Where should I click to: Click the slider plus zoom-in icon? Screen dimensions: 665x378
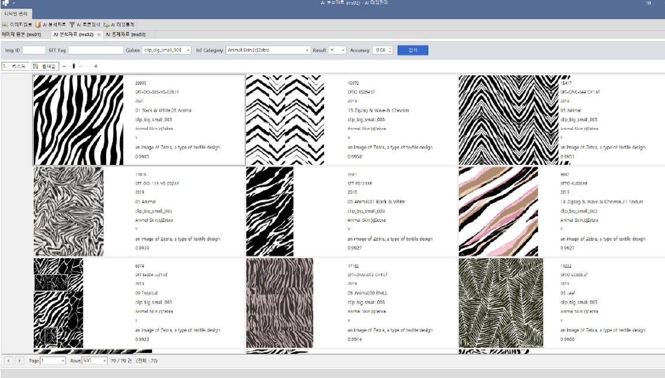(x=96, y=66)
